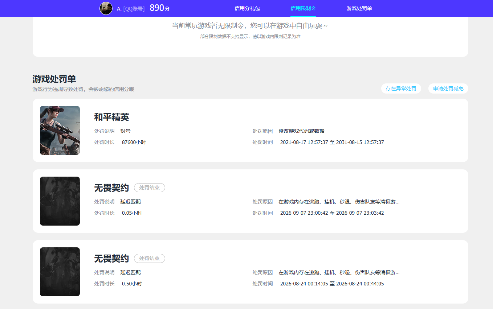Image resolution: width=493 pixels, height=309 pixels.
Task: Click the user avatar in the header
Action: coord(106,8)
